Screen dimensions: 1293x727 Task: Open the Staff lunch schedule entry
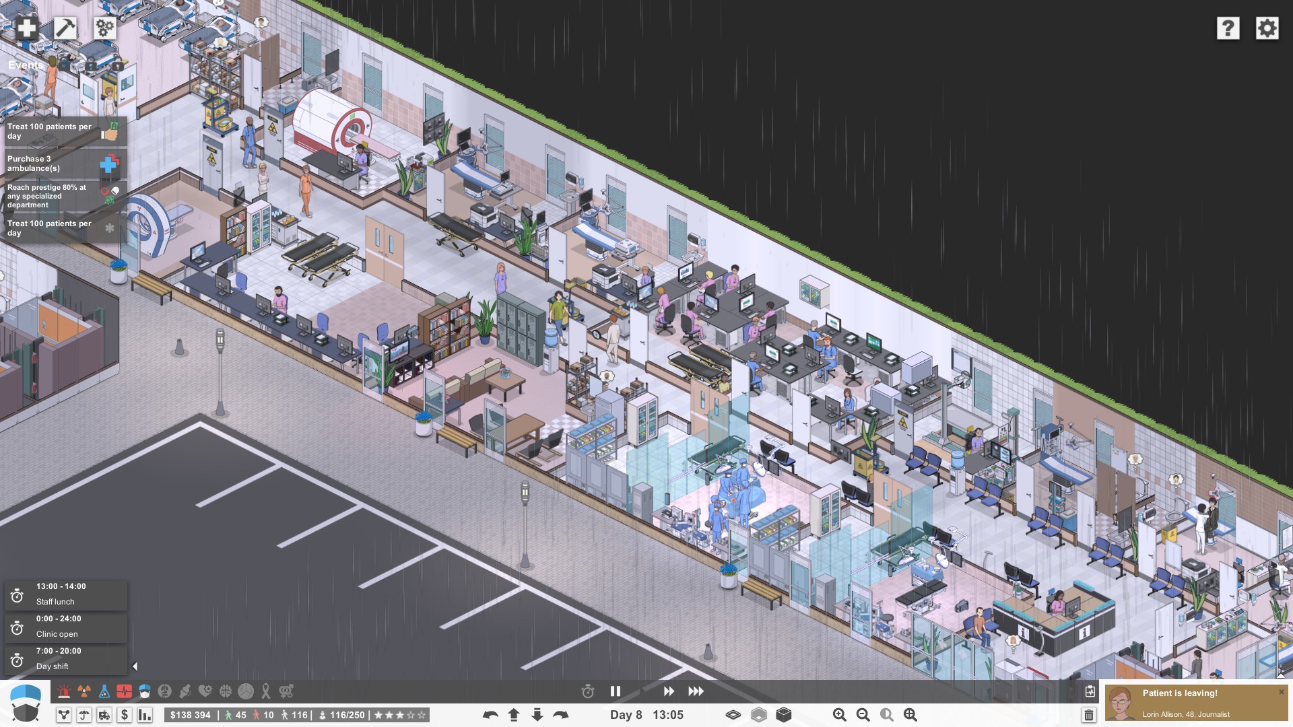coord(65,595)
